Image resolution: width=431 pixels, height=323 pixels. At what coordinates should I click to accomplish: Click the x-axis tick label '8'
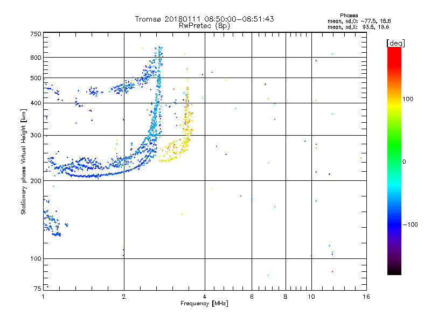[x=286, y=297]
